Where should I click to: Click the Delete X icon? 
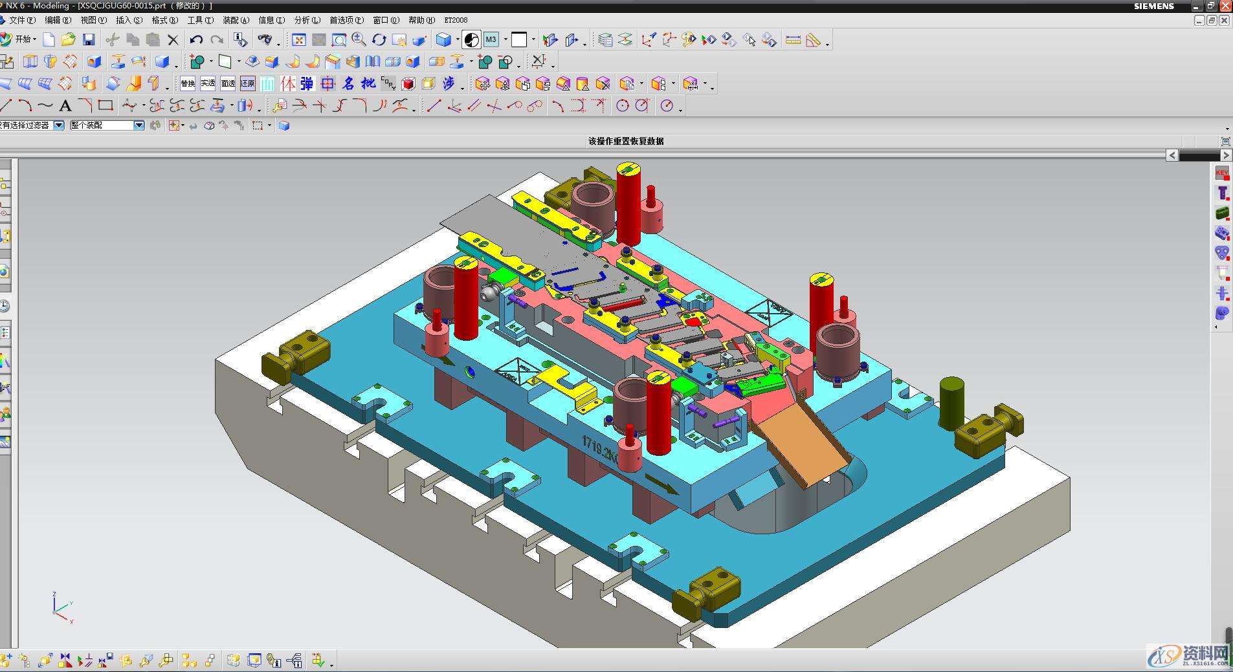[x=173, y=40]
